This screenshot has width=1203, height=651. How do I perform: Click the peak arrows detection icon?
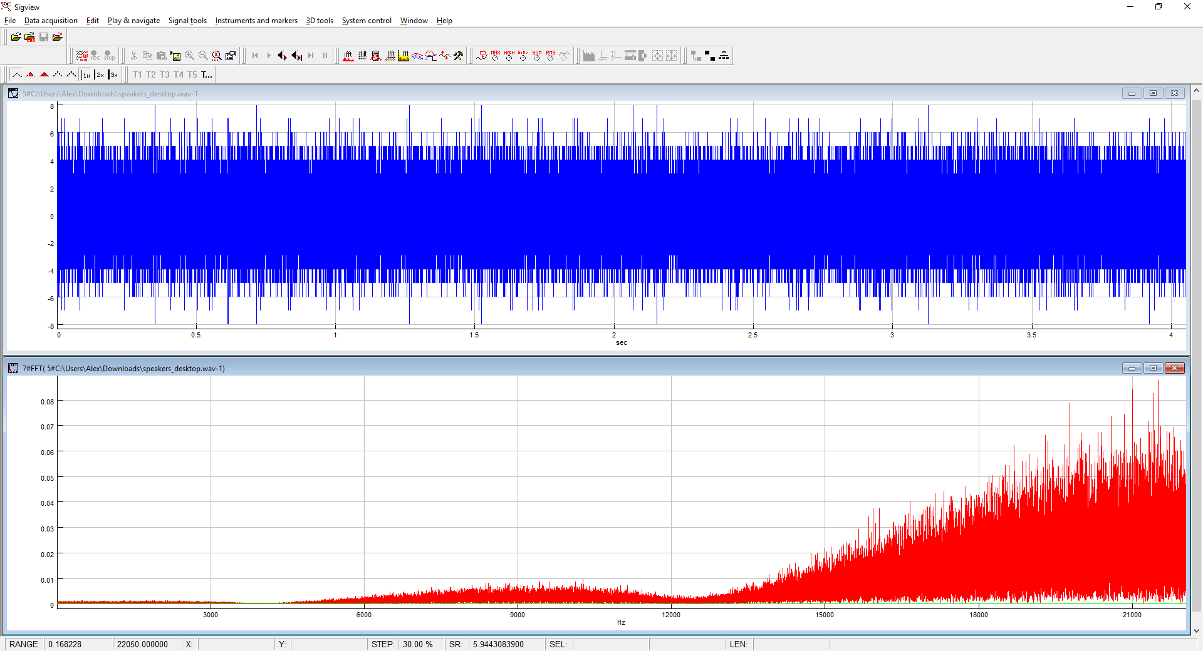445,56
